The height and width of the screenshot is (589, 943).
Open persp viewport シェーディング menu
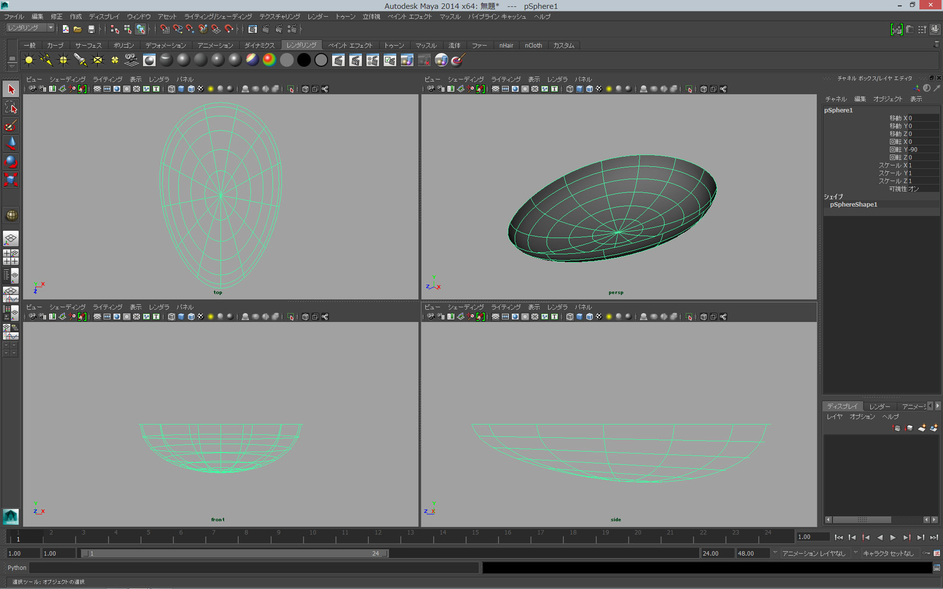pyautogui.click(x=466, y=80)
